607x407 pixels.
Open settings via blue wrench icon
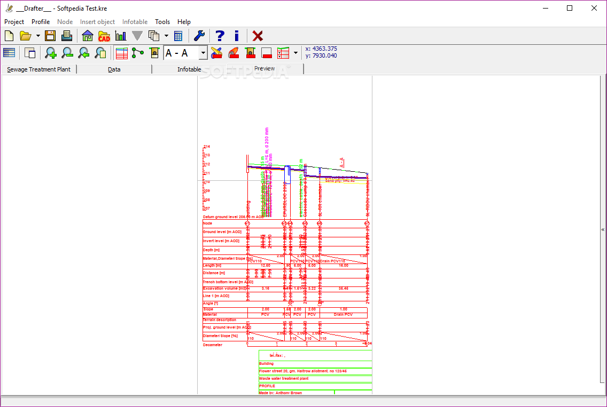pyautogui.click(x=199, y=36)
